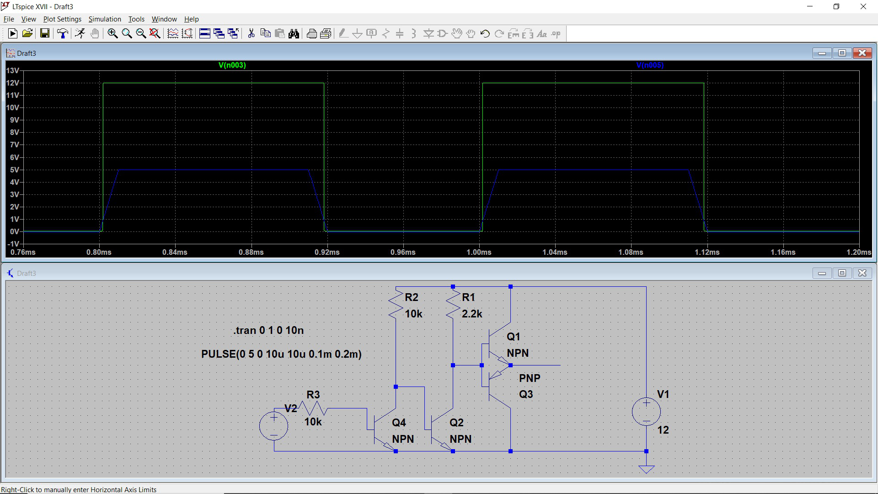Click the Print icon
Screen dimensions: 878x494
coord(311,33)
